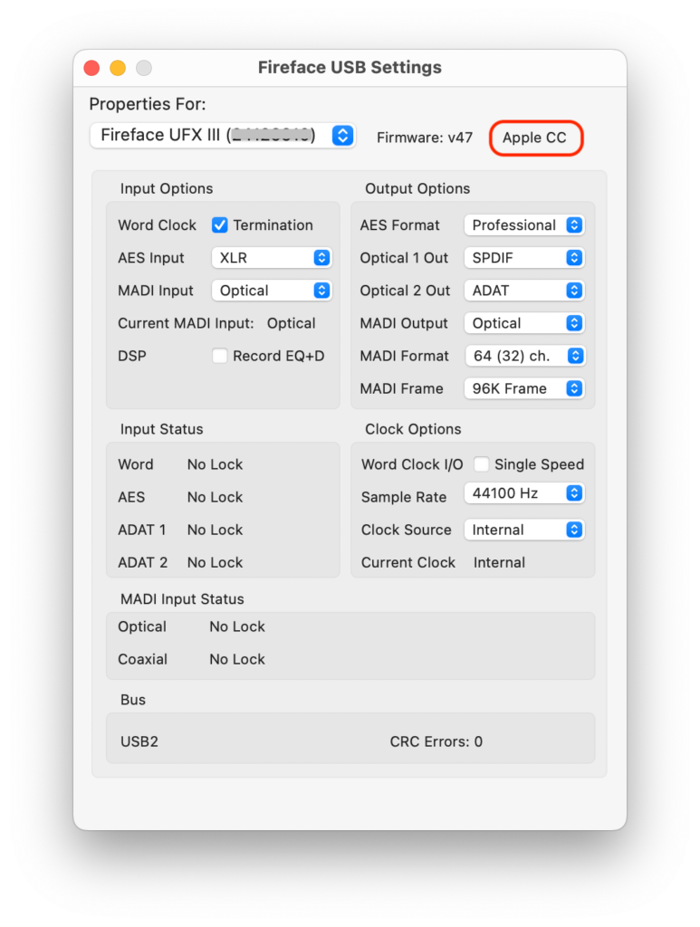Click the highlighted Apple CC label
Image resolution: width=700 pixels, height=927 pixels.
click(x=535, y=138)
